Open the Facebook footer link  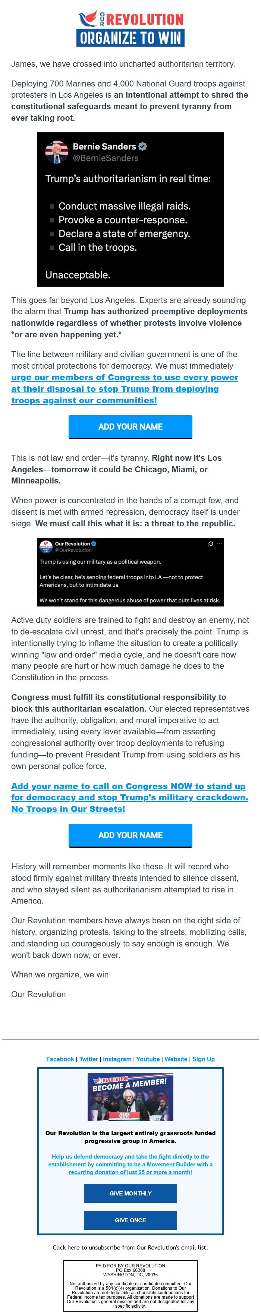[x=60, y=1059]
